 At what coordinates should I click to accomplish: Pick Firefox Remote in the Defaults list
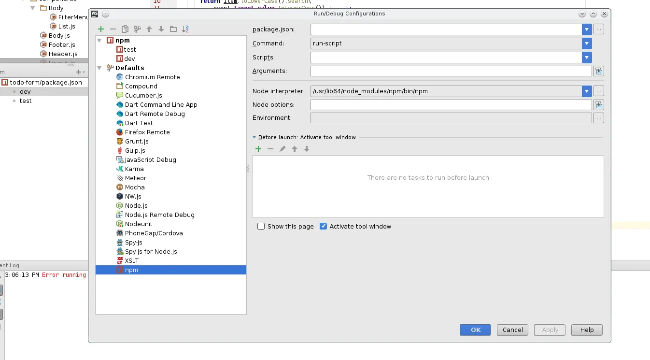click(x=143, y=132)
